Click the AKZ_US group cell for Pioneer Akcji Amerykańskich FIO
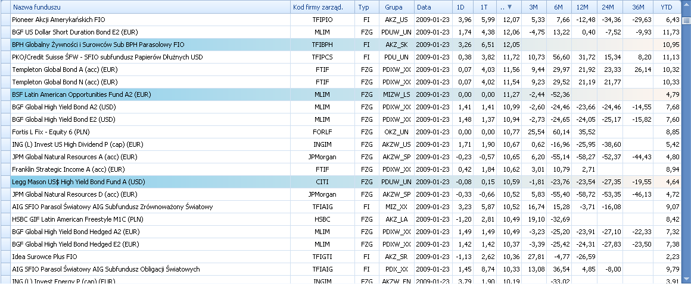The image size is (691, 284). pyautogui.click(x=396, y=20)
